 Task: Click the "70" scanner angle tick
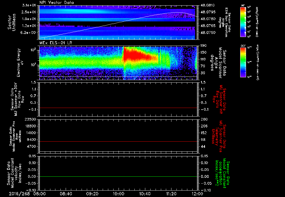point(203,66)
